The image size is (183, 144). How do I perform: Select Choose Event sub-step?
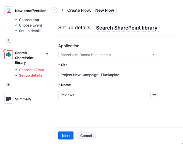click(30, 25)
